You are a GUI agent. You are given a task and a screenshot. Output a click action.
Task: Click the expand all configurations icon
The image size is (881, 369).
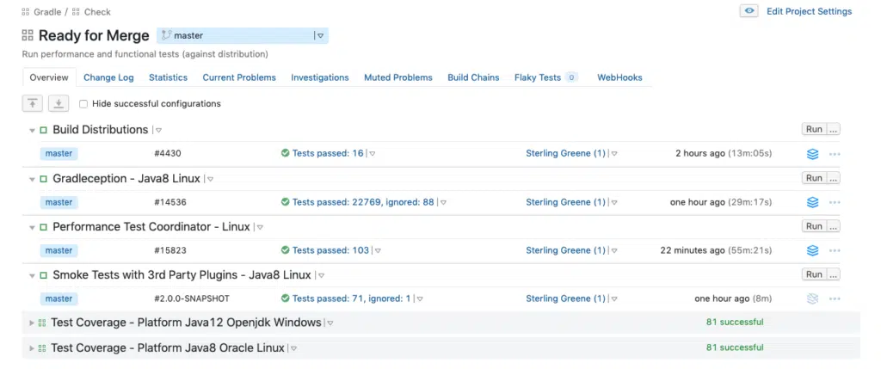59,103
